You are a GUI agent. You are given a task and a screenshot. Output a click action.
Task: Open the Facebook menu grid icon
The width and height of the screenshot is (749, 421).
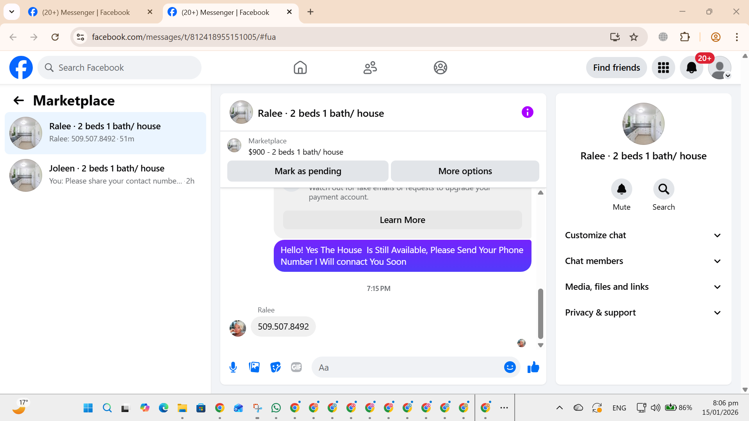[x=663, y=68]
